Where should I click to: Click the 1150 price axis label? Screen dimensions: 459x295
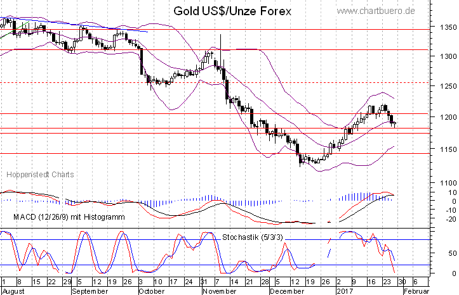coord(448,149)
